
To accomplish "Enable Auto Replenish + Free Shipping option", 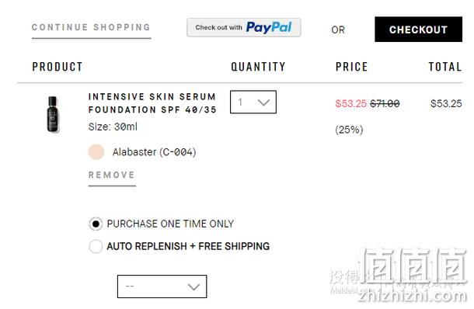I will [96, 246].
